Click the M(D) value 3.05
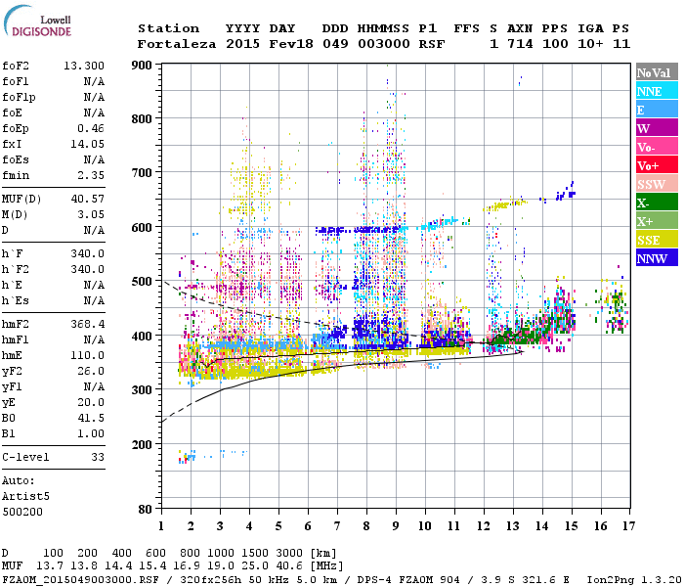 click(91, 214)
